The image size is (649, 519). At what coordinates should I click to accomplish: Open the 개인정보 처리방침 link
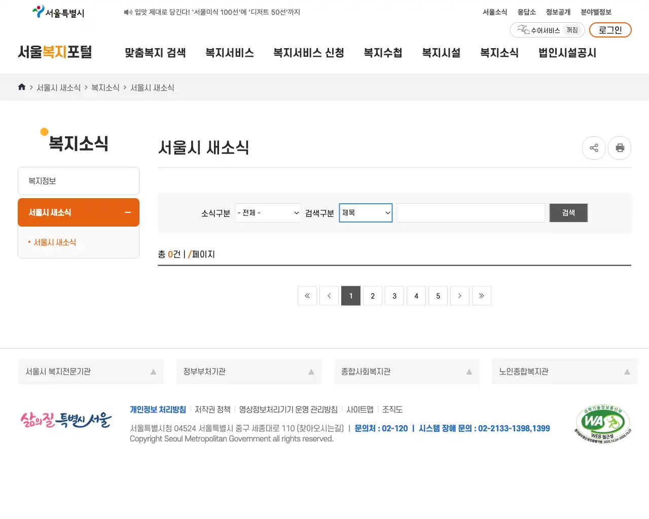point(158,410)
